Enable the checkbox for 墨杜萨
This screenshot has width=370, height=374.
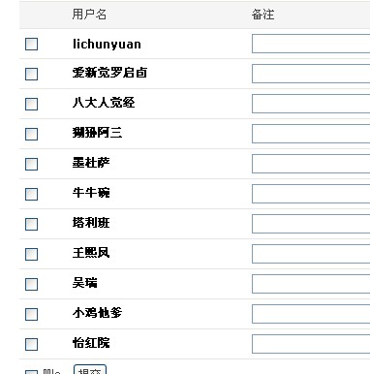tap(31, 164)
